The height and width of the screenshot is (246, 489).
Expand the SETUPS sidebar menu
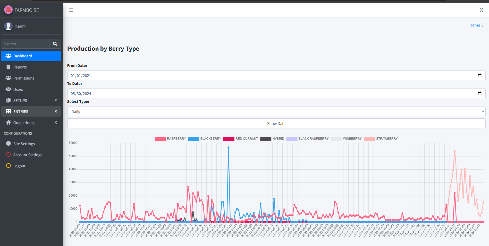31,100
